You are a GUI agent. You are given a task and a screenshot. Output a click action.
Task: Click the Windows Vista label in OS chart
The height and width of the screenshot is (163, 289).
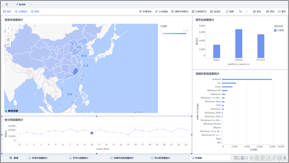coord(213,102)
